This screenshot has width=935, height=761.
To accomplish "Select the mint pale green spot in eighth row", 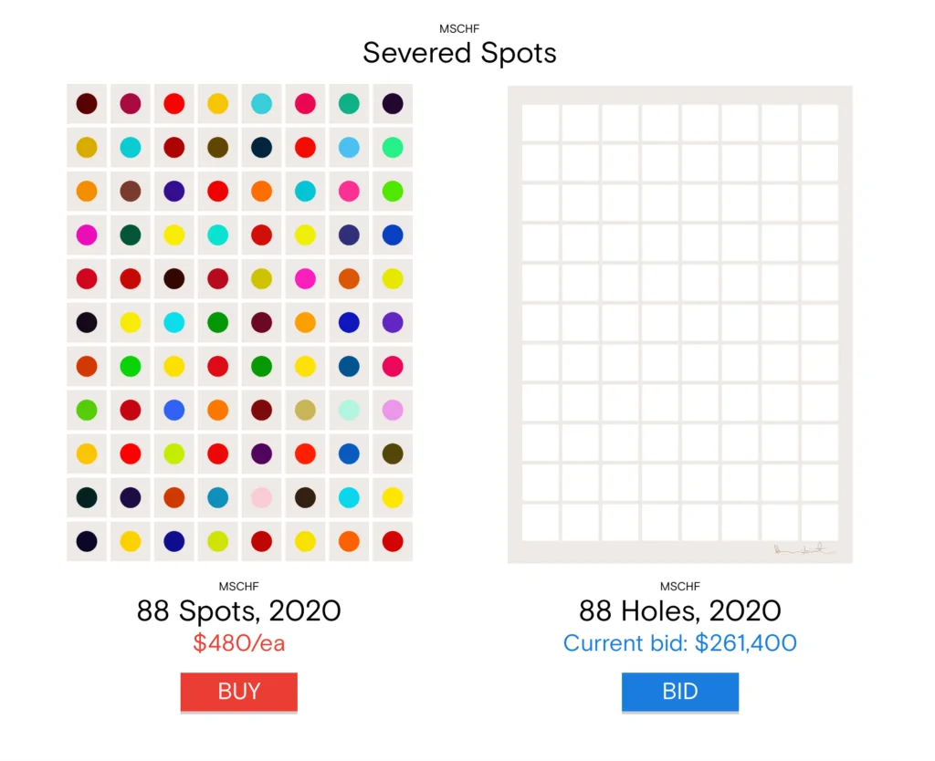I will pos(349,410).
